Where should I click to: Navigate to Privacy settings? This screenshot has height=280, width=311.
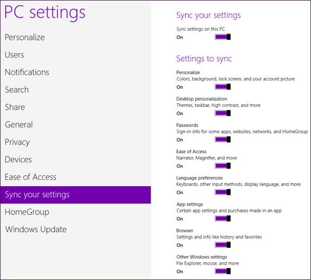17,142
